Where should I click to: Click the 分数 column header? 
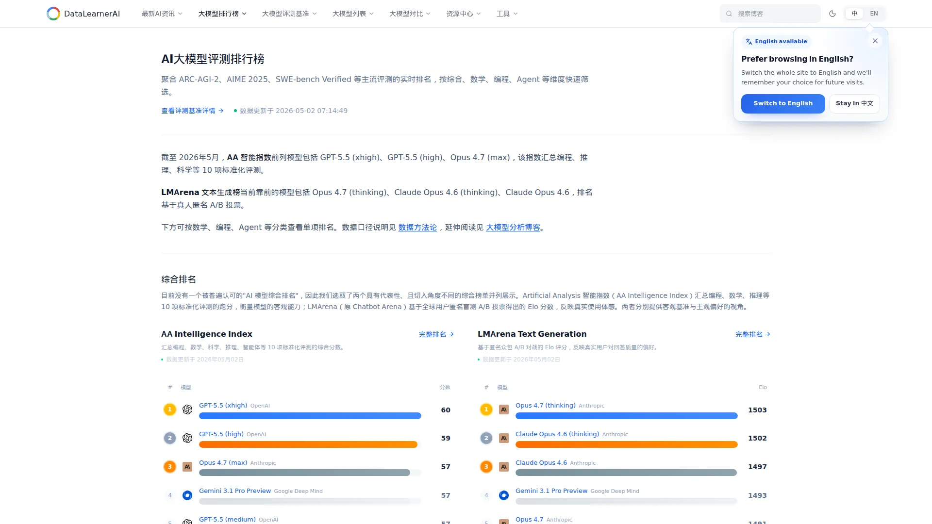click(x=445, y=387)
